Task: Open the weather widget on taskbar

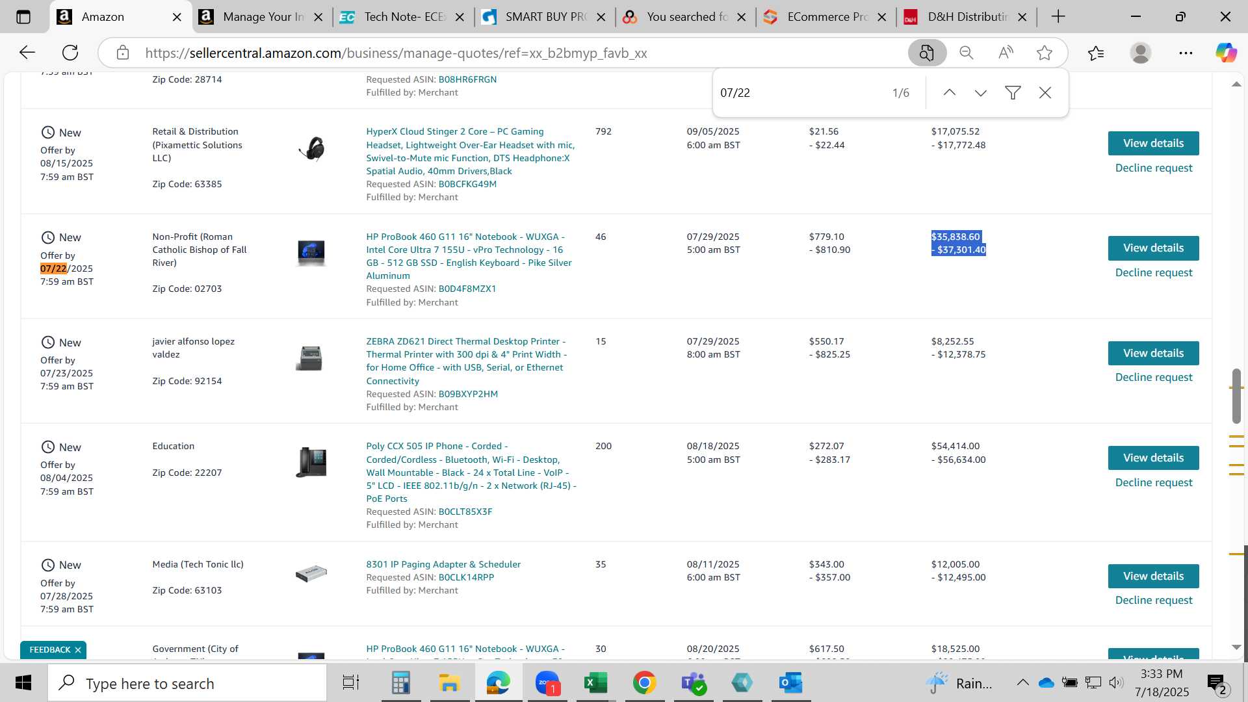Action: click(x=959, y=683)
